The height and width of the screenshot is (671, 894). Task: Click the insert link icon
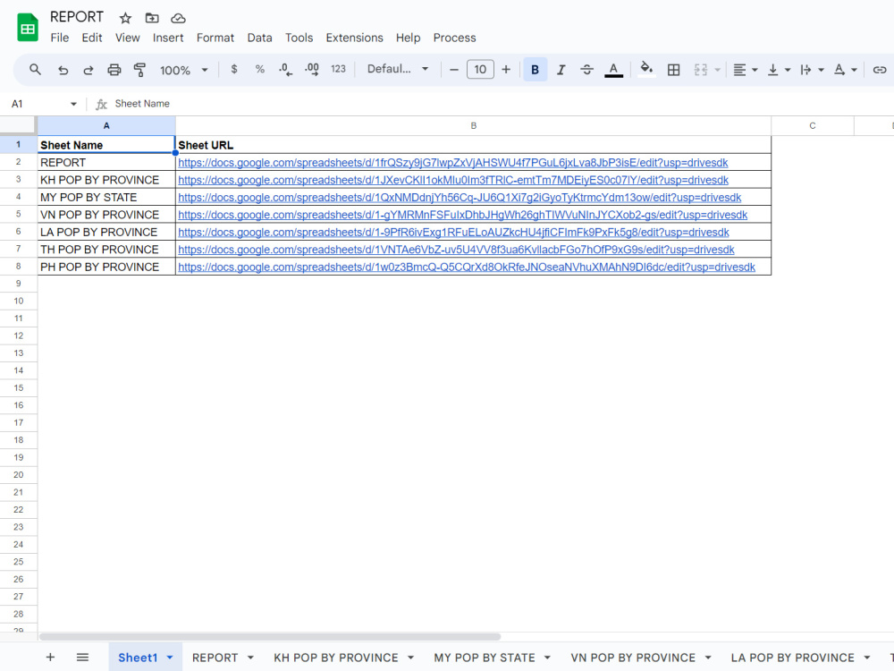(879, 70)
